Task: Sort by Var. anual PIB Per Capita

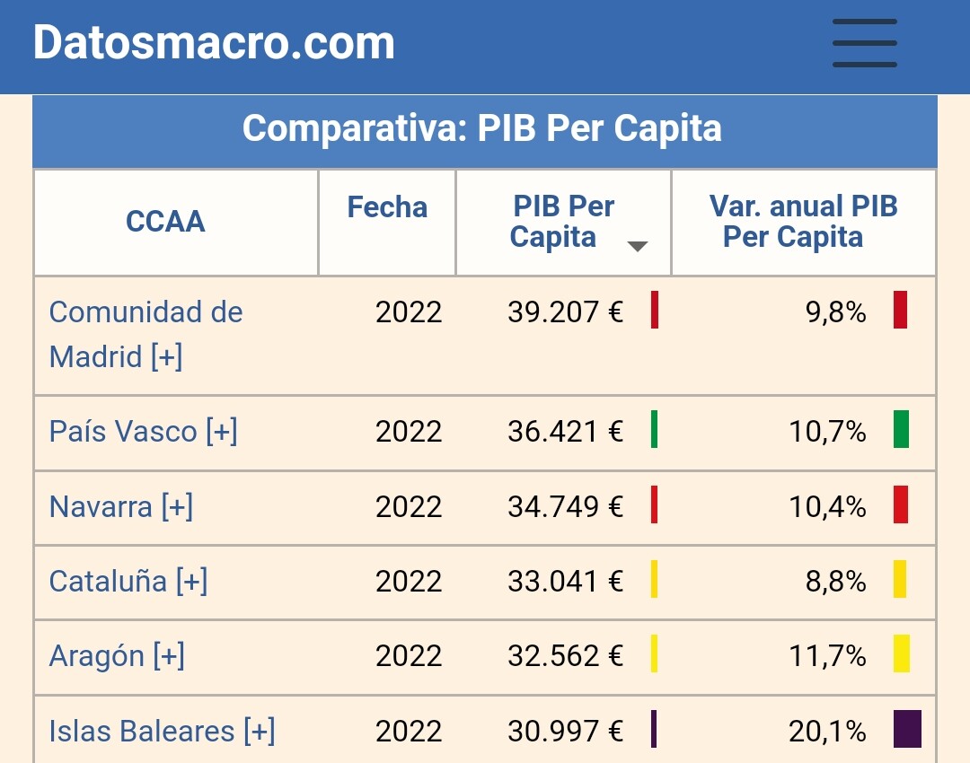Action: [803, 222]
